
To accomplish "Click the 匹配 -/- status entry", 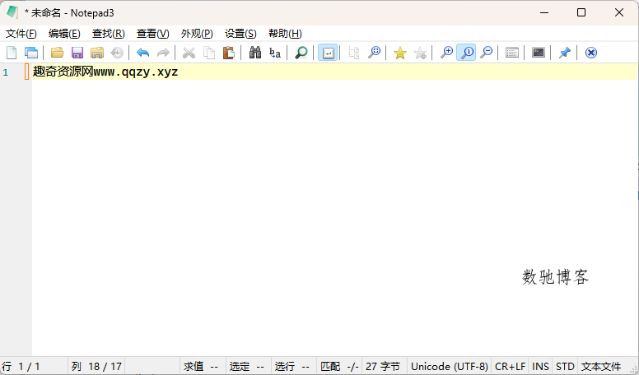I will coord(339,367).
